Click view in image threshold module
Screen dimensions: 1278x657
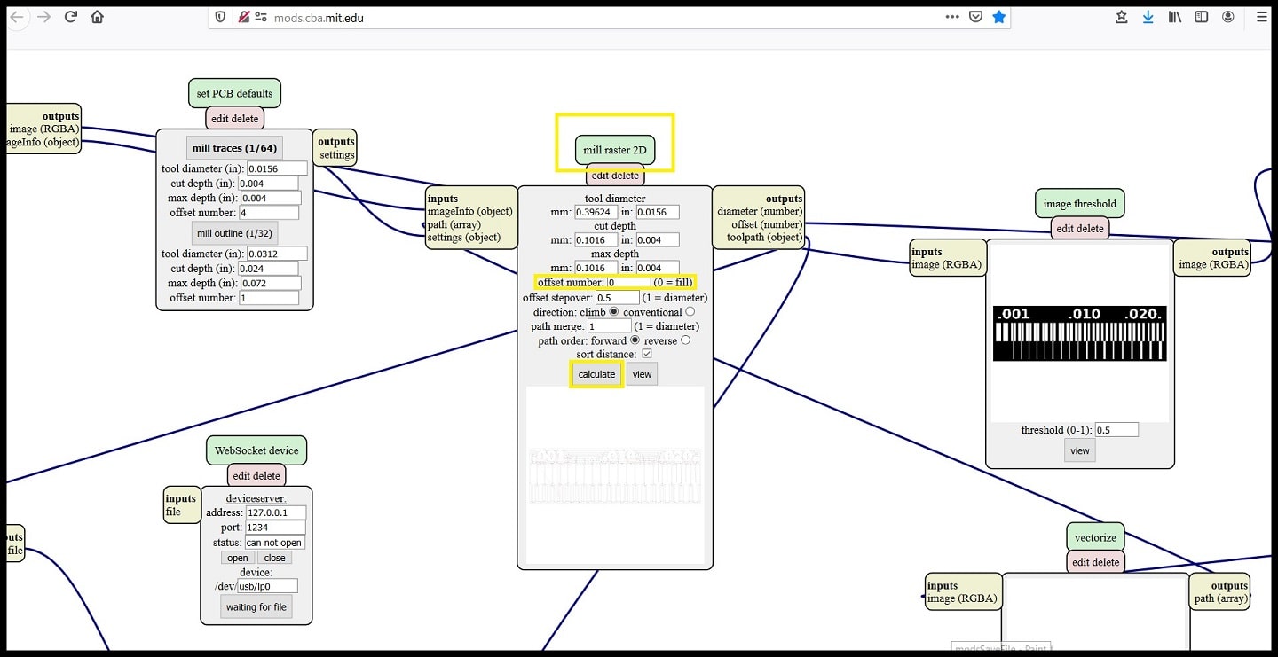click(1080, 450)
